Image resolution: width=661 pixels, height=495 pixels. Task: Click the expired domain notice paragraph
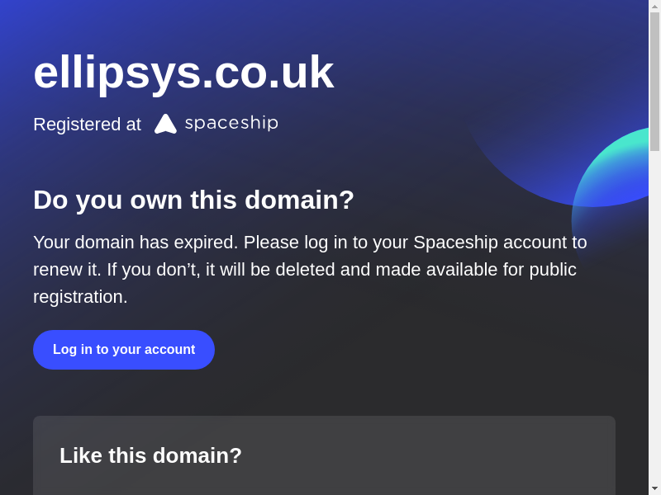point(310,269)
